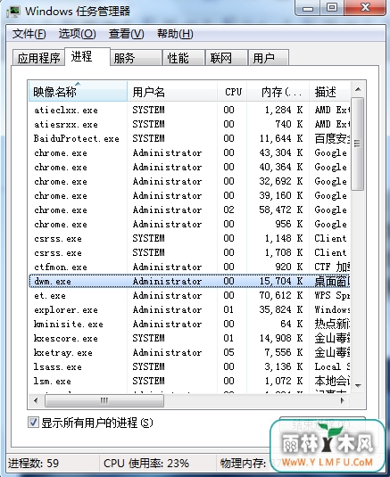Click the horizontal scrollbar thumb
390x477 pixels.
(104, 400)
